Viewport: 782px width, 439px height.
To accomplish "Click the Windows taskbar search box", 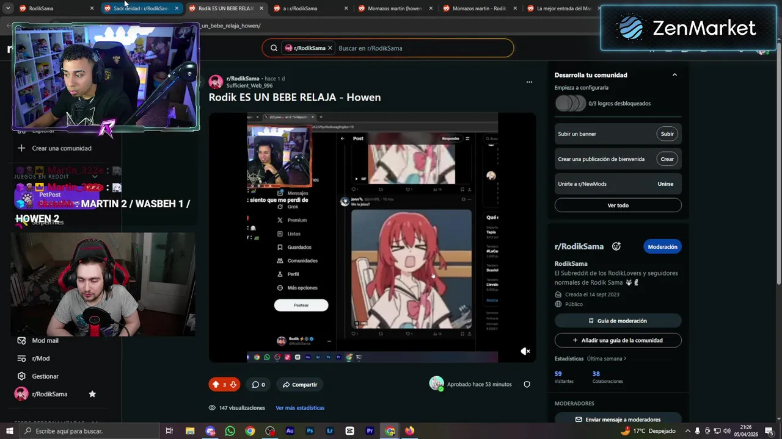I will [x=89, y=431].
